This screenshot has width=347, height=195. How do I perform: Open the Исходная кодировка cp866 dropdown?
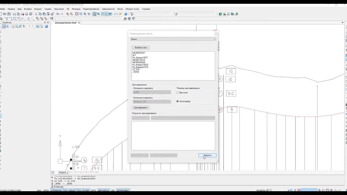point(152,92)
